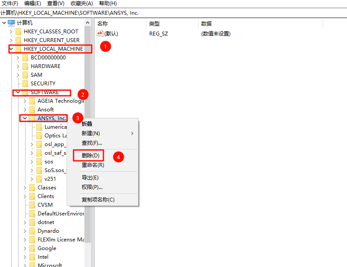
Task: Select the Google folder icon in the tree
Action: [x=32, y=248]
